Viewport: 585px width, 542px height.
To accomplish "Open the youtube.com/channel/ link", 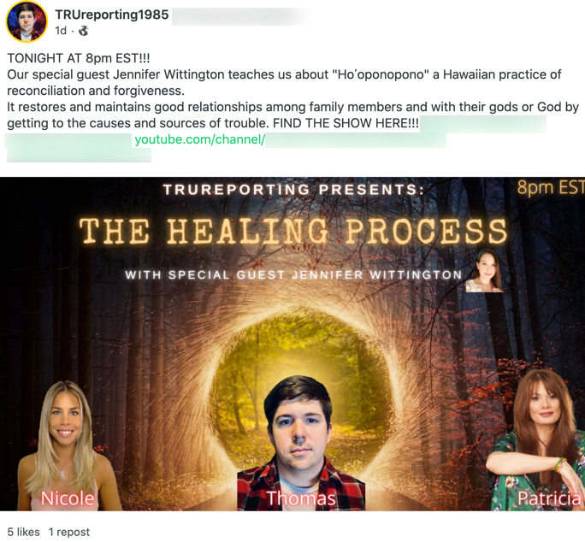I will coord(199,139).
